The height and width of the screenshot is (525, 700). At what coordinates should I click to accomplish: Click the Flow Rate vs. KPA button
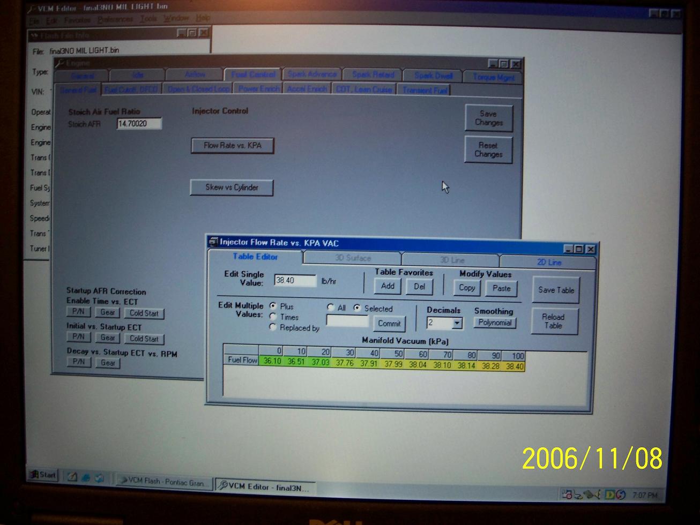(233, 145)
